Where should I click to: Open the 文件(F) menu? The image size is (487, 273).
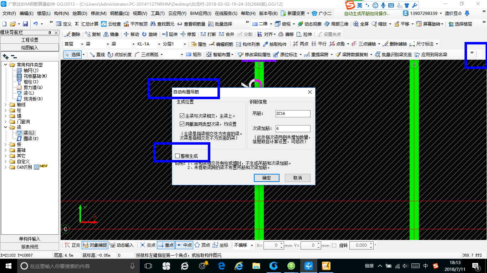[x=9, y=13]
